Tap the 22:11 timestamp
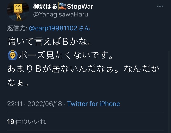This screenshot has height=133, width=171. pyautogui.click(x=15, y=104)
